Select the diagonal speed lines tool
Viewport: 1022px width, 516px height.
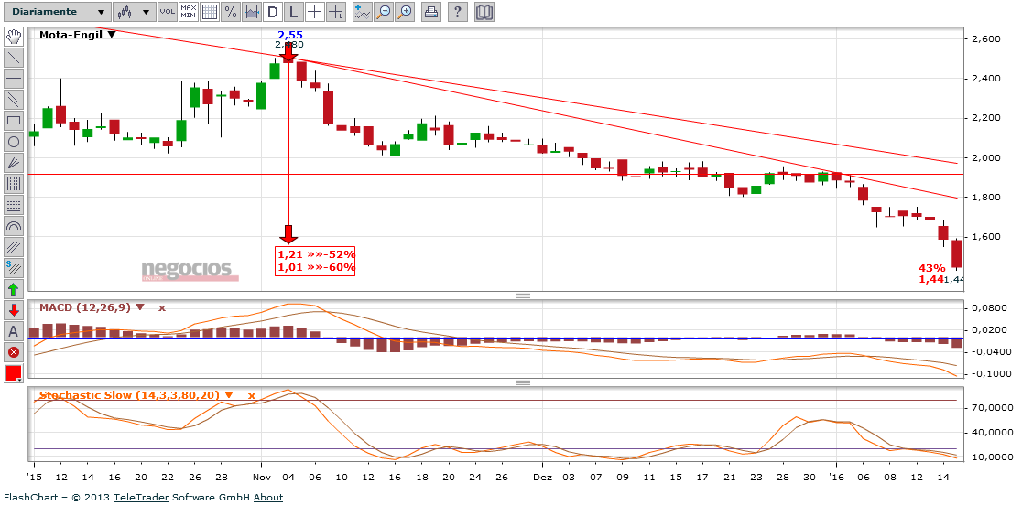click(14, 247)
